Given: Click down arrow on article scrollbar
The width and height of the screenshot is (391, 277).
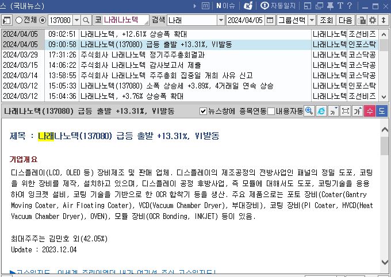Looking at the screenshot, I should click(385, 262).
